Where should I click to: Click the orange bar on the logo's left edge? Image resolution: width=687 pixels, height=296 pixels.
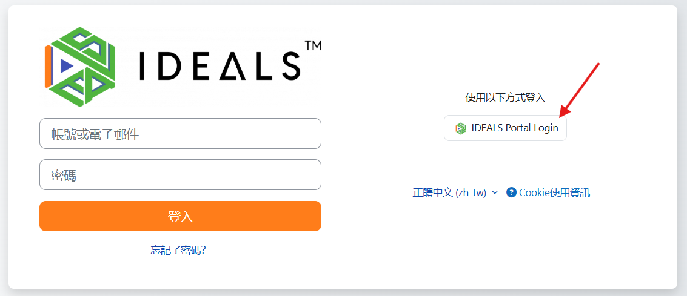pos(48,63)
